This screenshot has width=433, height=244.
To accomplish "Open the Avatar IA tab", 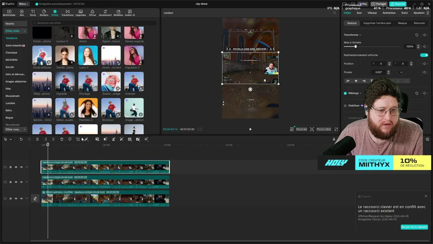I will coord(130,13).
